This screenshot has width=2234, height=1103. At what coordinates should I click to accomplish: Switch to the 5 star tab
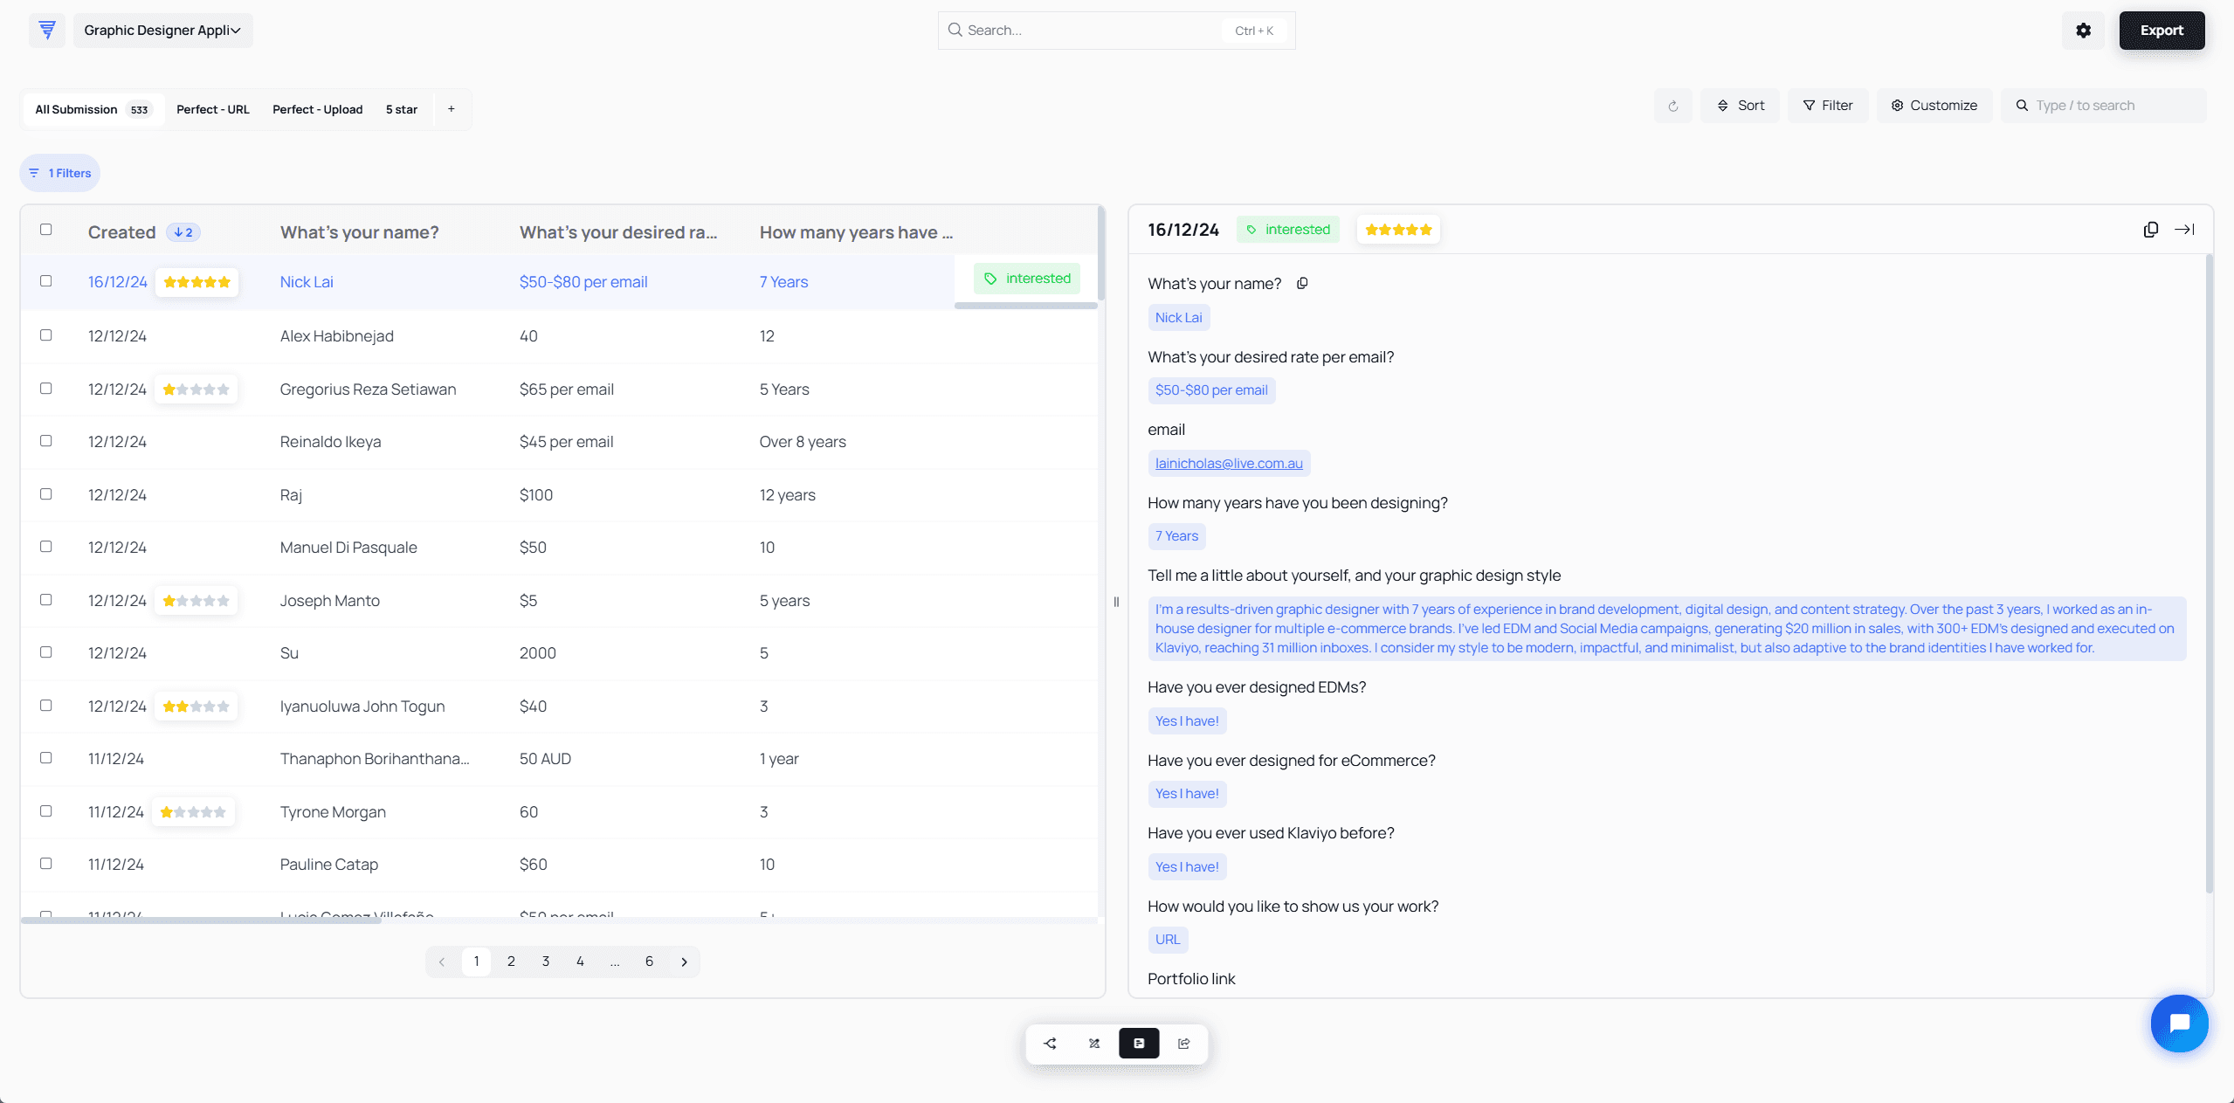tap(401, 109)
